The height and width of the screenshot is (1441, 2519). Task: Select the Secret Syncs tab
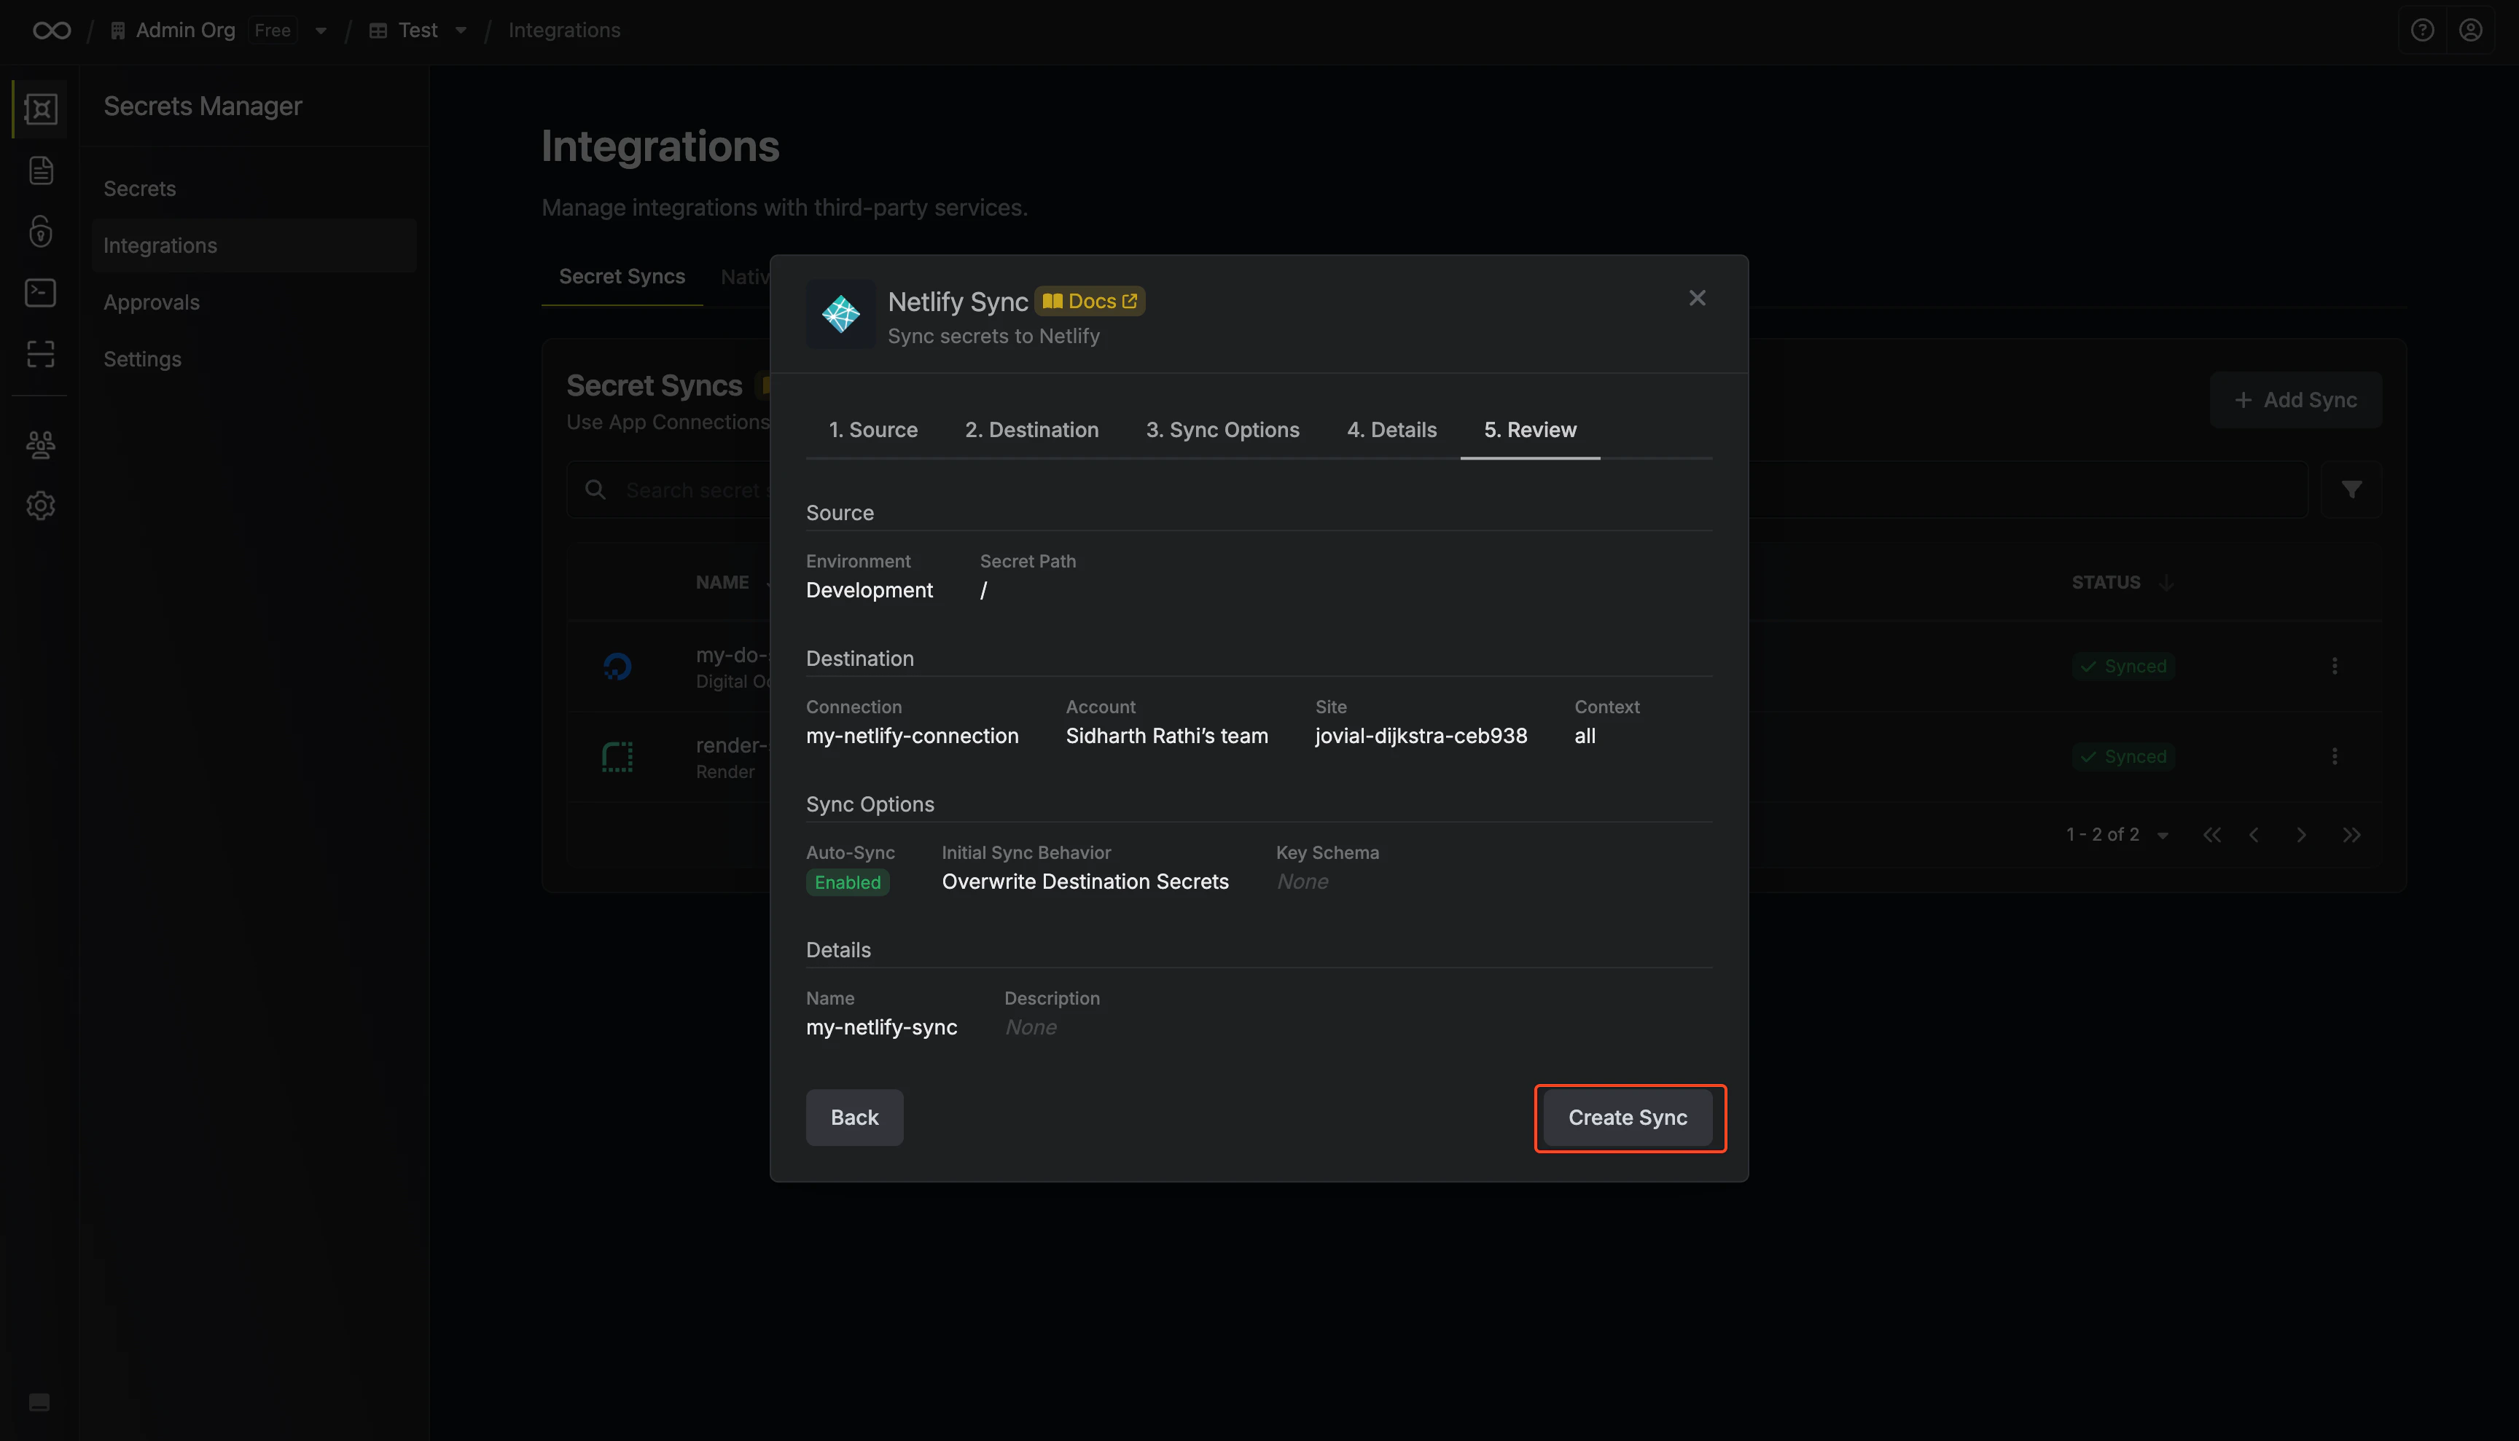(622, 276)
